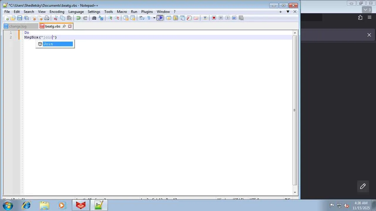Open Find dialog with binoculars icon

pos(94,18)
